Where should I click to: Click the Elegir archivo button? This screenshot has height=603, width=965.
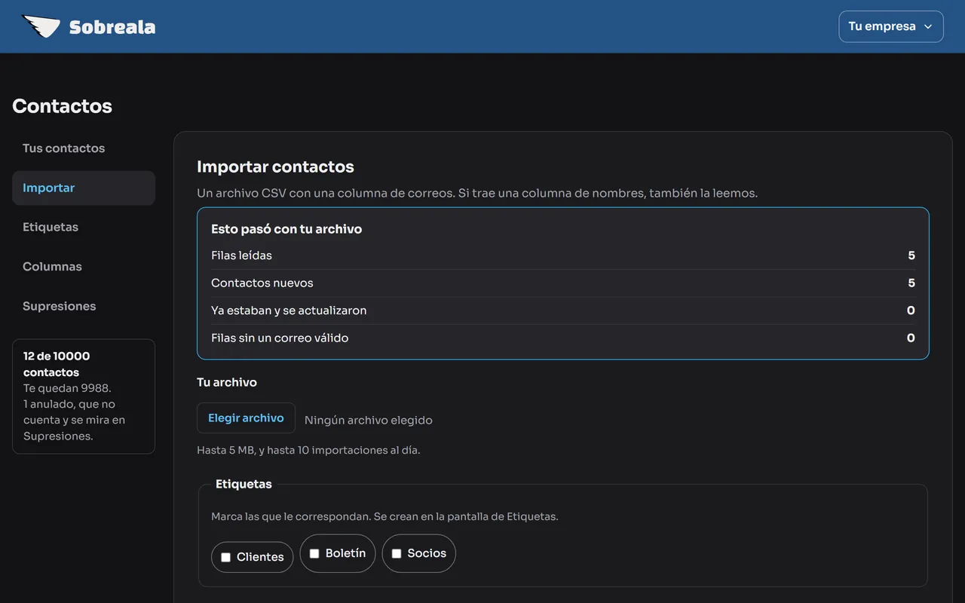[x=246, y=418]
